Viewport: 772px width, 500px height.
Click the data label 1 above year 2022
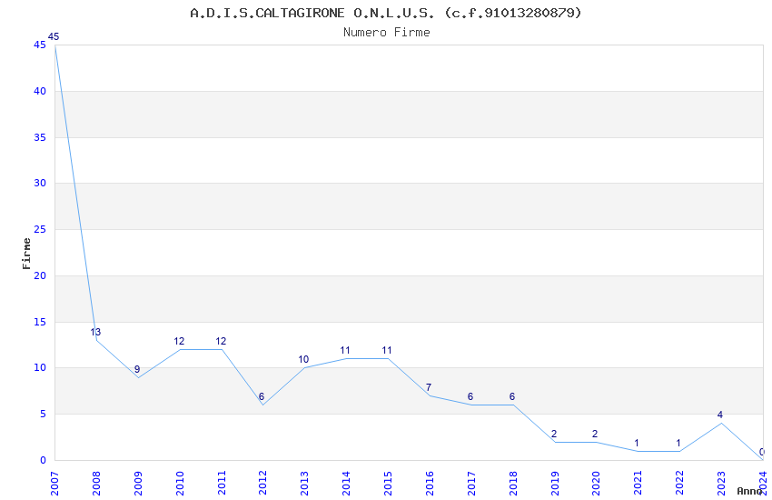point(678,443)
